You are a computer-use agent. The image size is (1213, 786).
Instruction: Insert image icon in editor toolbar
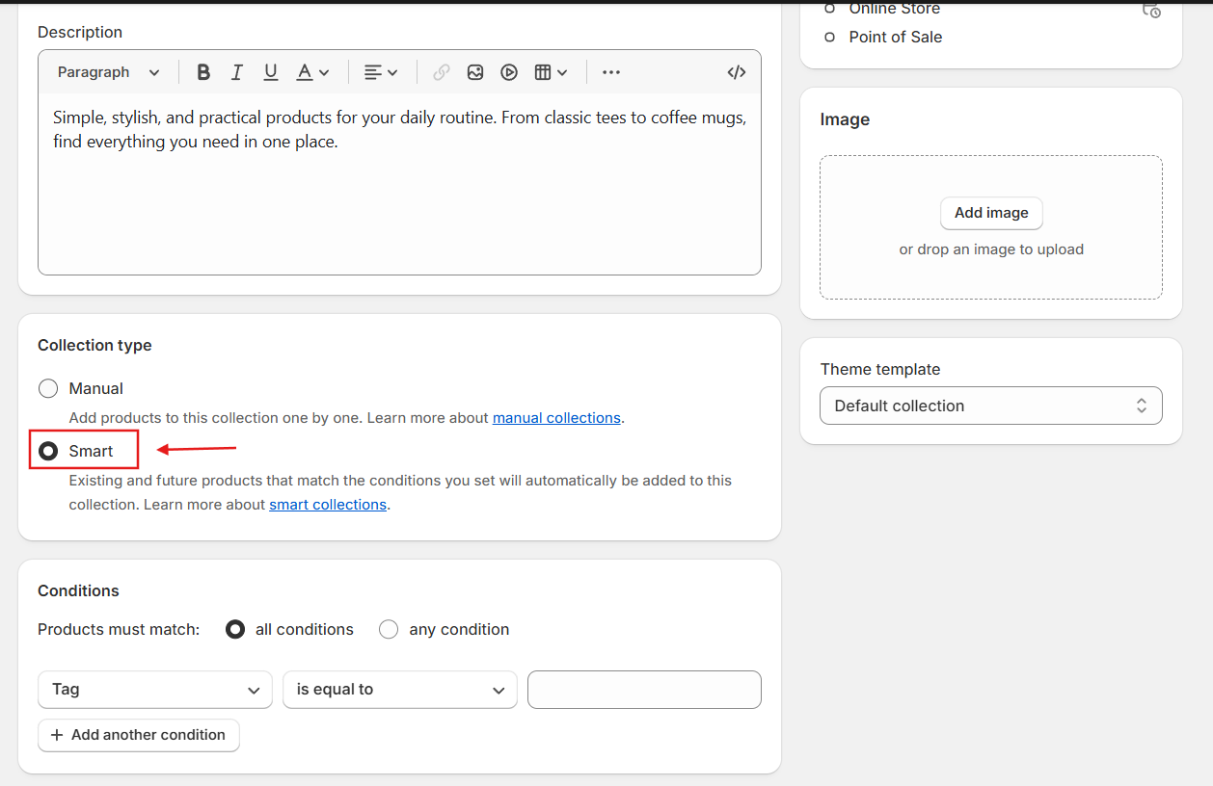475,72
